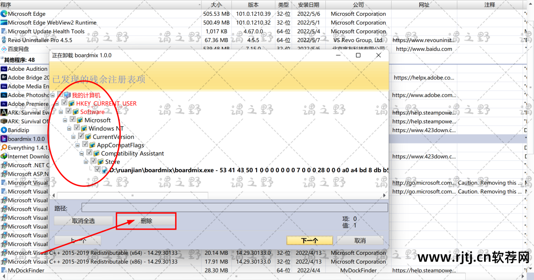Collapse the AppCompatFlags tree node
The height and width of the screenshot is (280, 534).
click(x=78, y=145)
